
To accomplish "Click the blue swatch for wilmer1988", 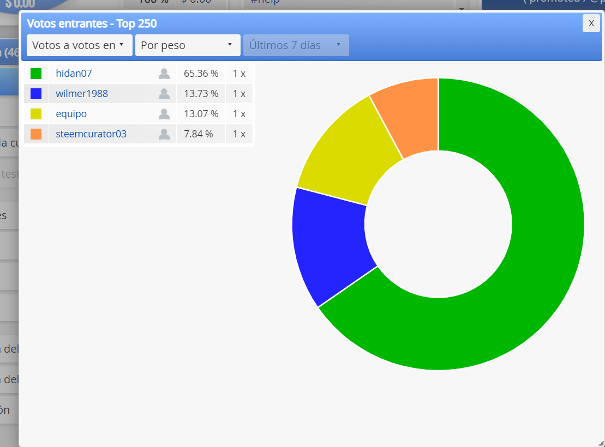I will (x=36, y=94).
